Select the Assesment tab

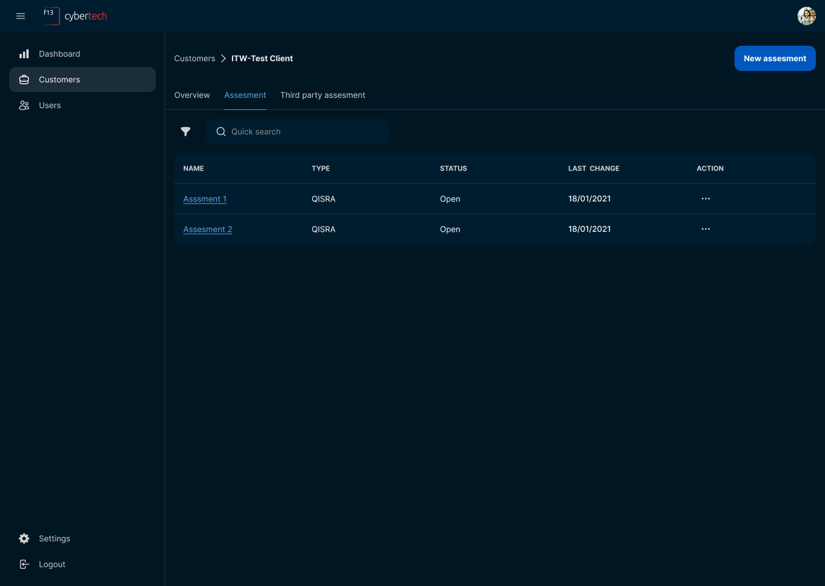(x=245, y=95)
